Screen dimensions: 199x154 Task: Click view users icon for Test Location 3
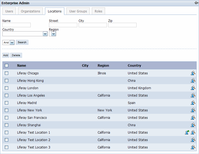[193, 147]
